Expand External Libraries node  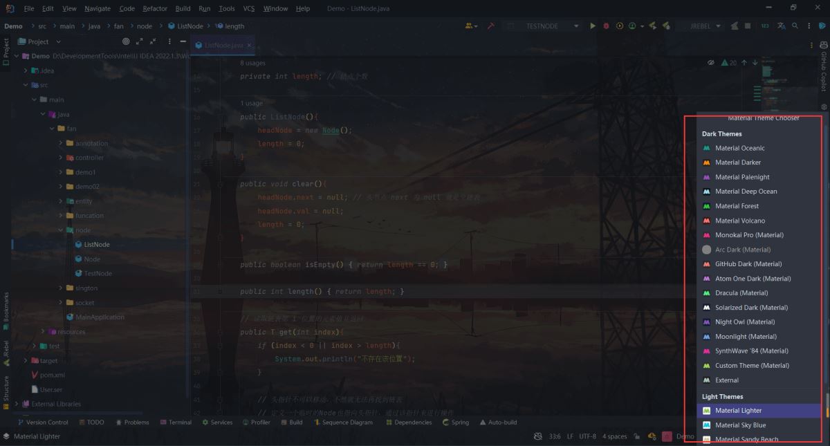[17, 404]
